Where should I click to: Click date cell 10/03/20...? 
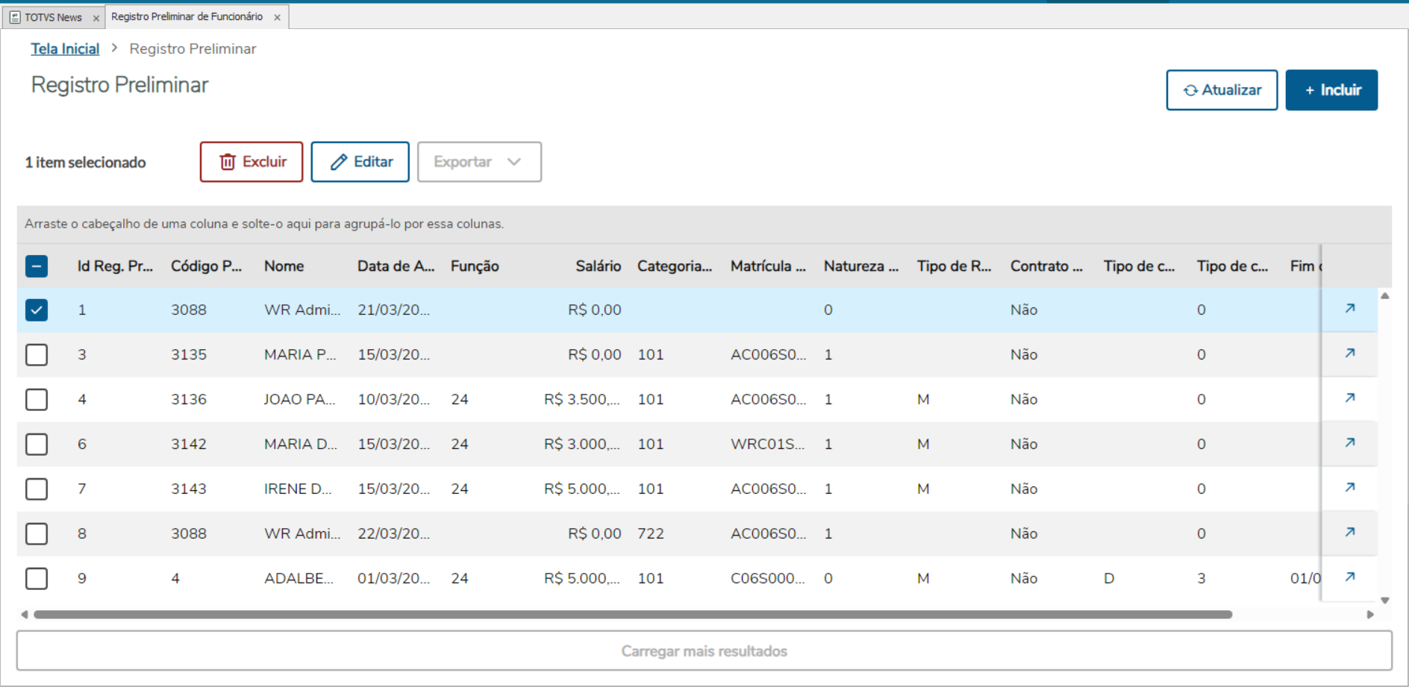[393, 399]
